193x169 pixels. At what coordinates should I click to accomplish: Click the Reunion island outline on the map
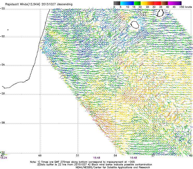click(135, 25)
